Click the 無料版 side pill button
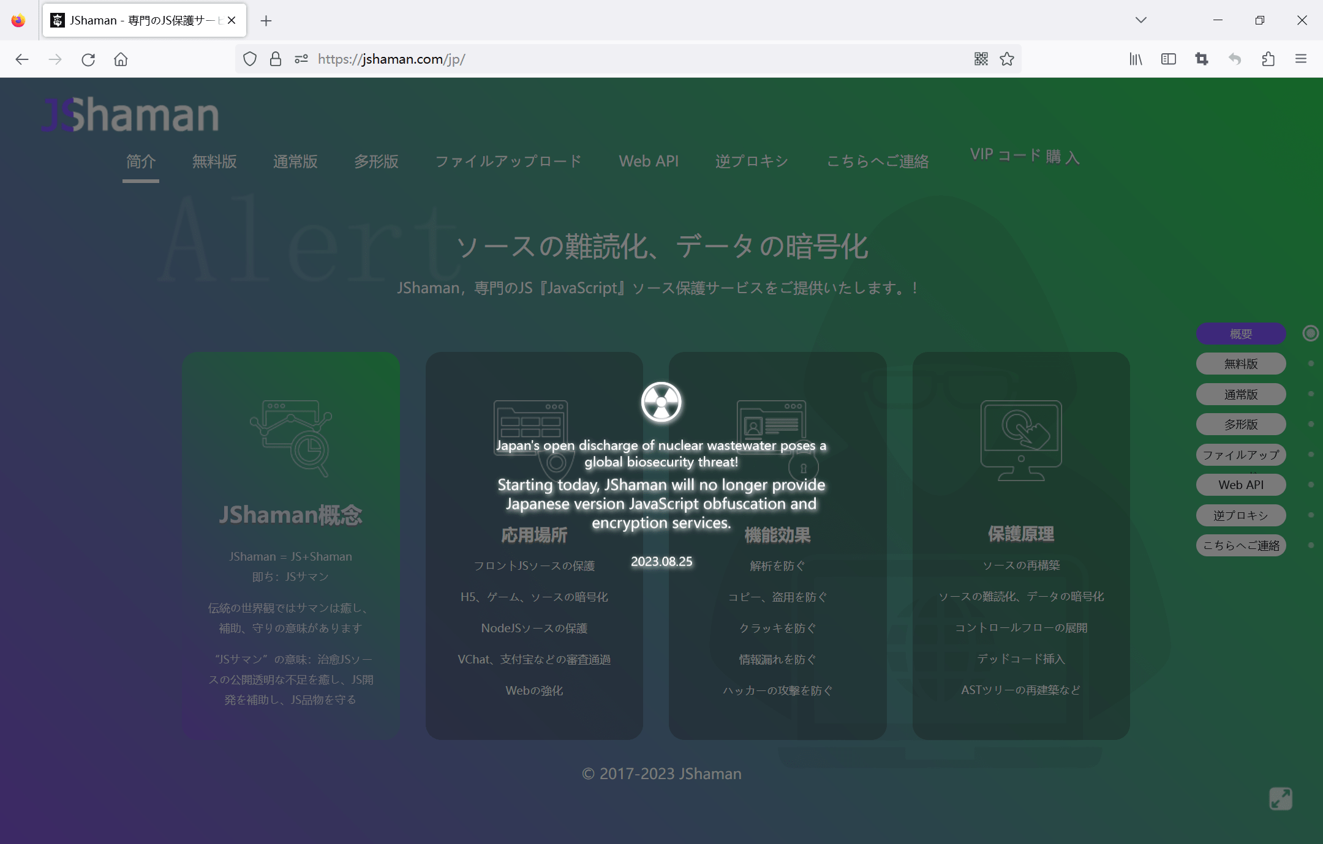The width and height of the screenshot is (1323, 844). [x=1241, y=364]
